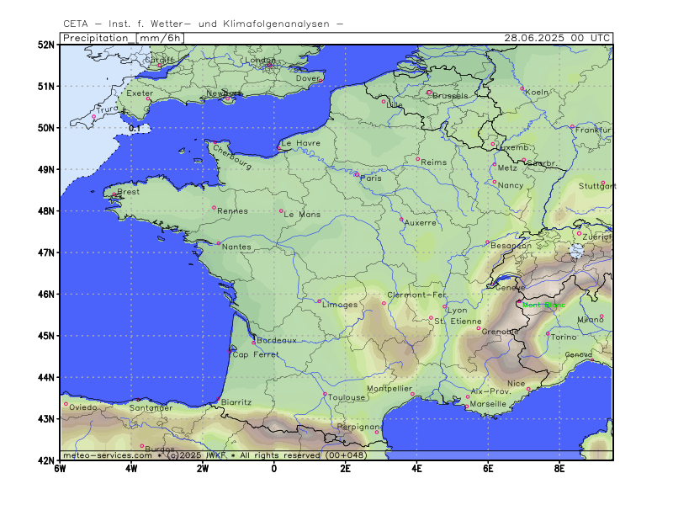This screenshot has width=673, height=505.
Task: Pick the Marseille label
Action: click(488, 404)
